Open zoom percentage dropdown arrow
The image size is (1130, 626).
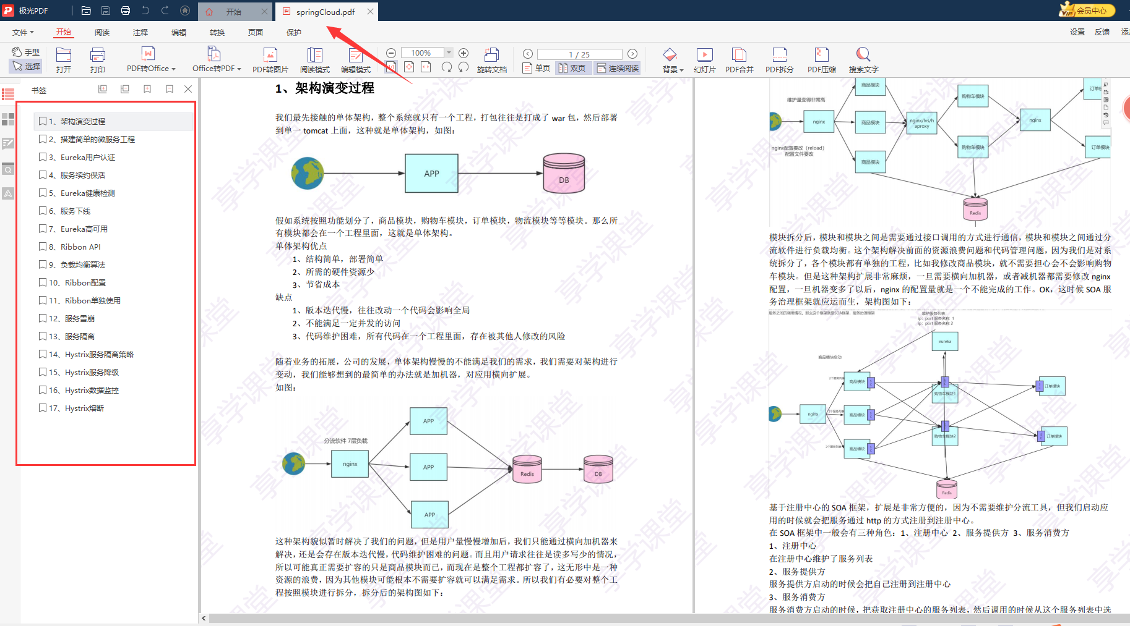click(x=449, y=53)
